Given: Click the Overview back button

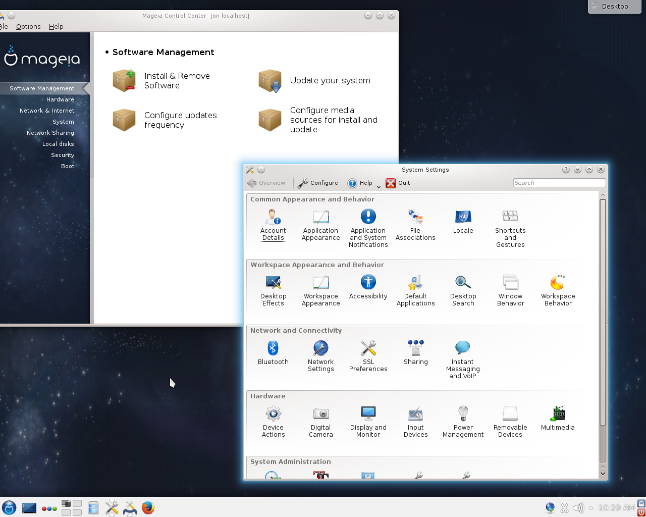Looking at the screenshot, I should point(266,183).
